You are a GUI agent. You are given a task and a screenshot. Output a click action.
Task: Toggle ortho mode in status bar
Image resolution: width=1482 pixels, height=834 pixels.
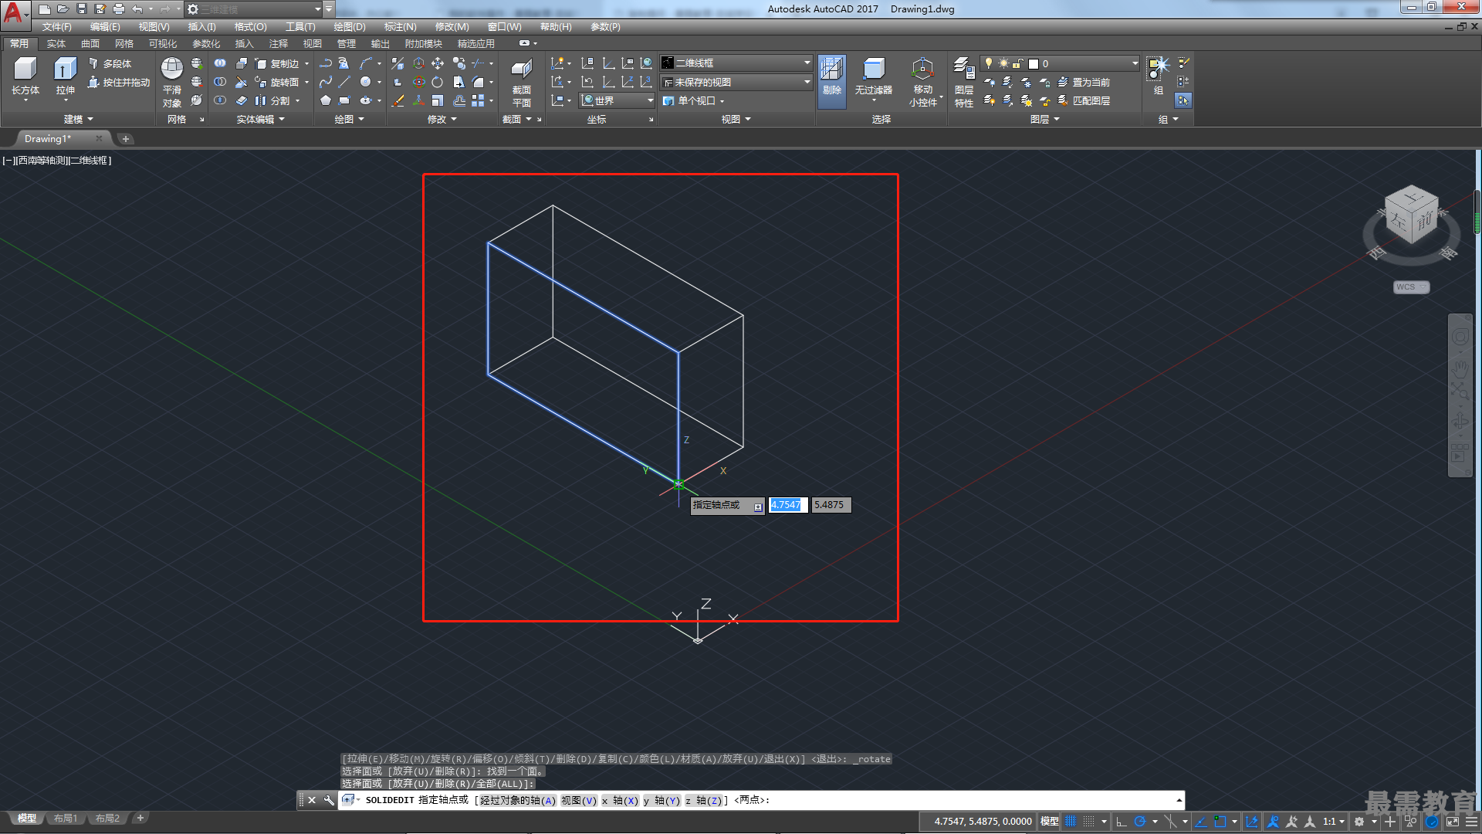(1122, 822)
